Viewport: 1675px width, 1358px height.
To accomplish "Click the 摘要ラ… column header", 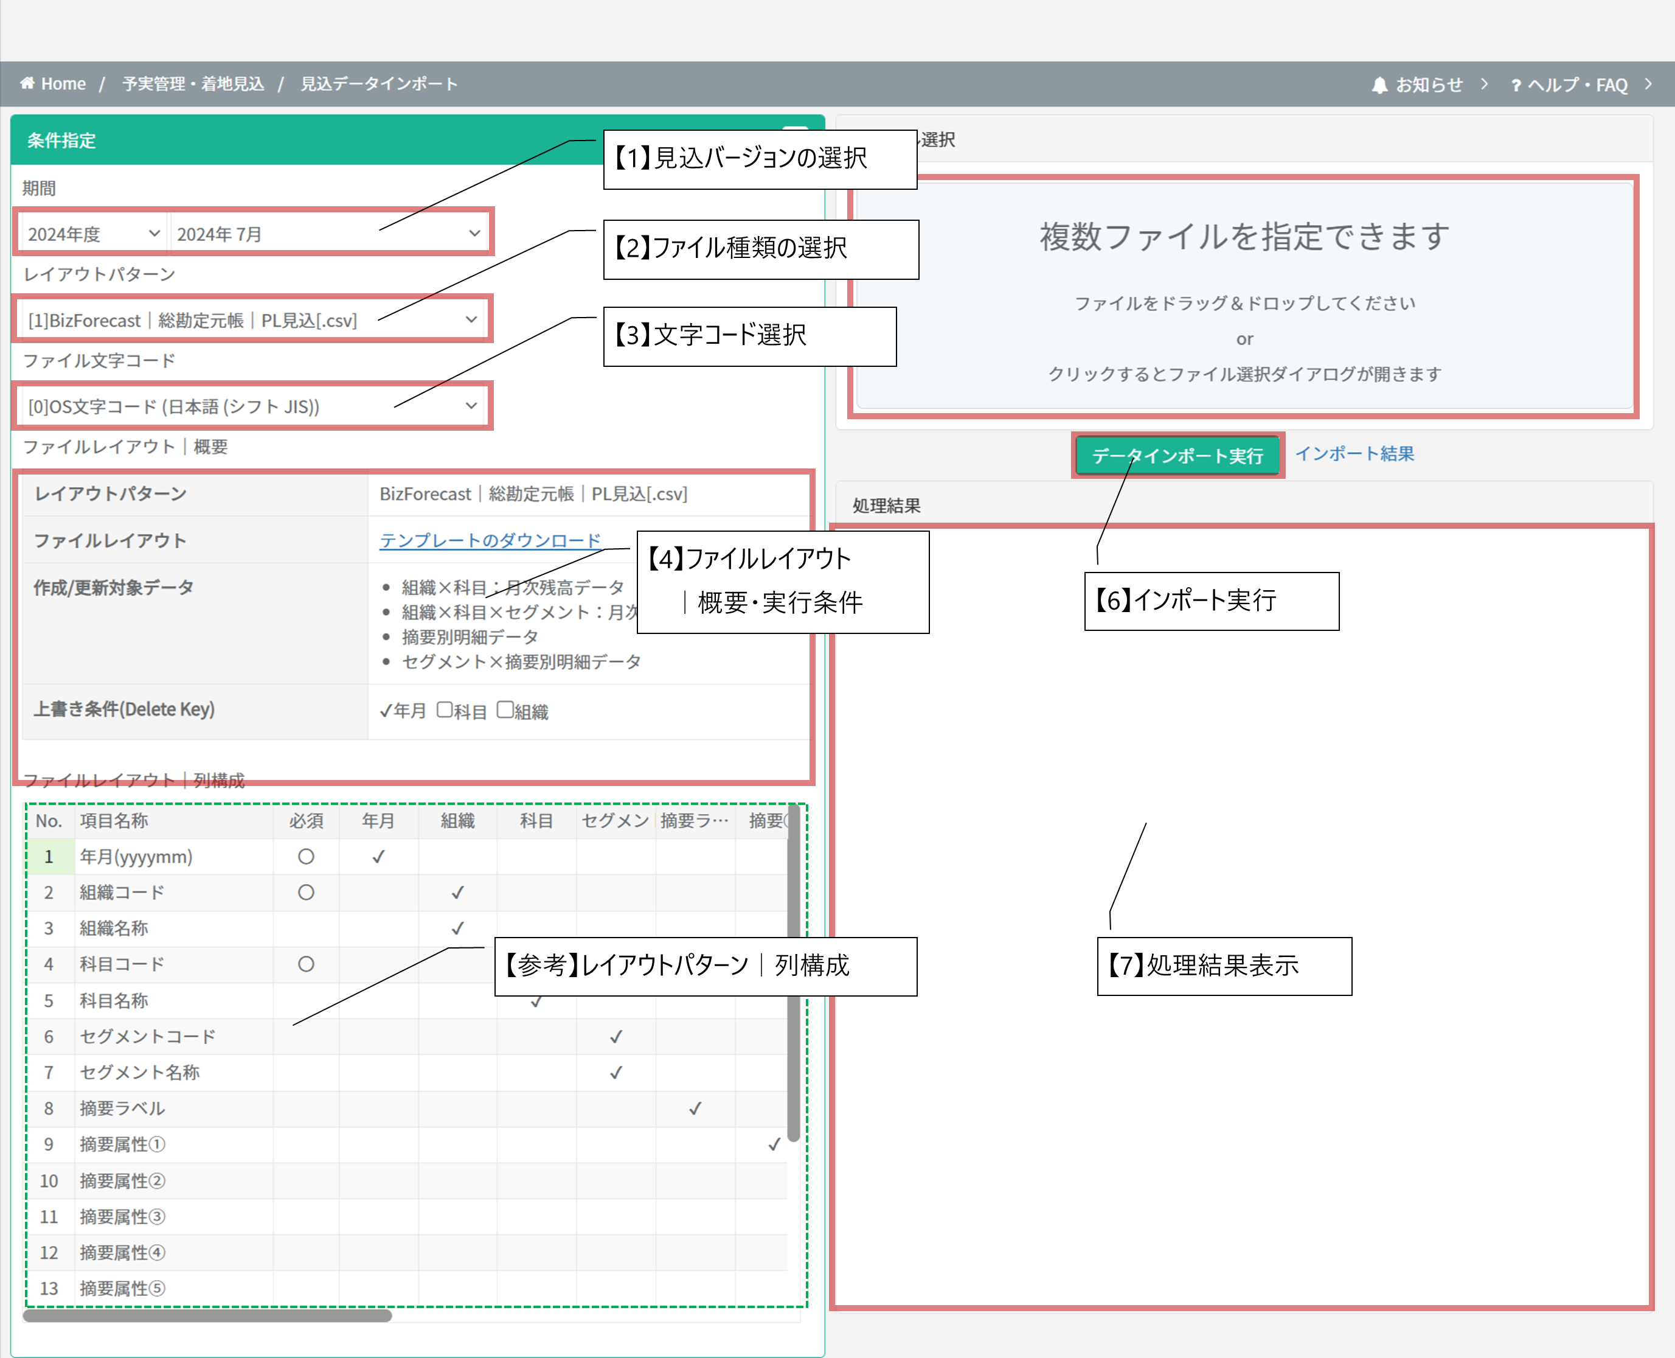I will pyautogui.click(x=695, y=821).
